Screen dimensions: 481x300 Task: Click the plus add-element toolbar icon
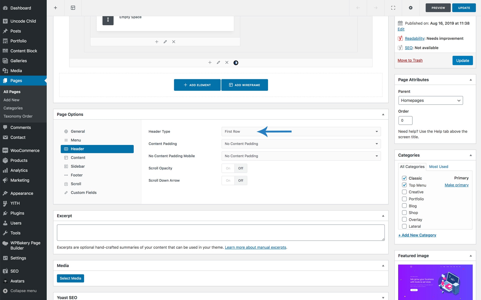[55, 8]
